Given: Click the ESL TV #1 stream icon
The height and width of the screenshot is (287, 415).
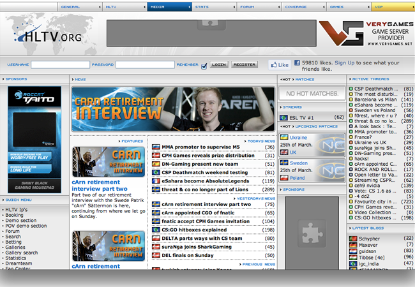Looking at the screenshot, I should [x=284, y=117].
